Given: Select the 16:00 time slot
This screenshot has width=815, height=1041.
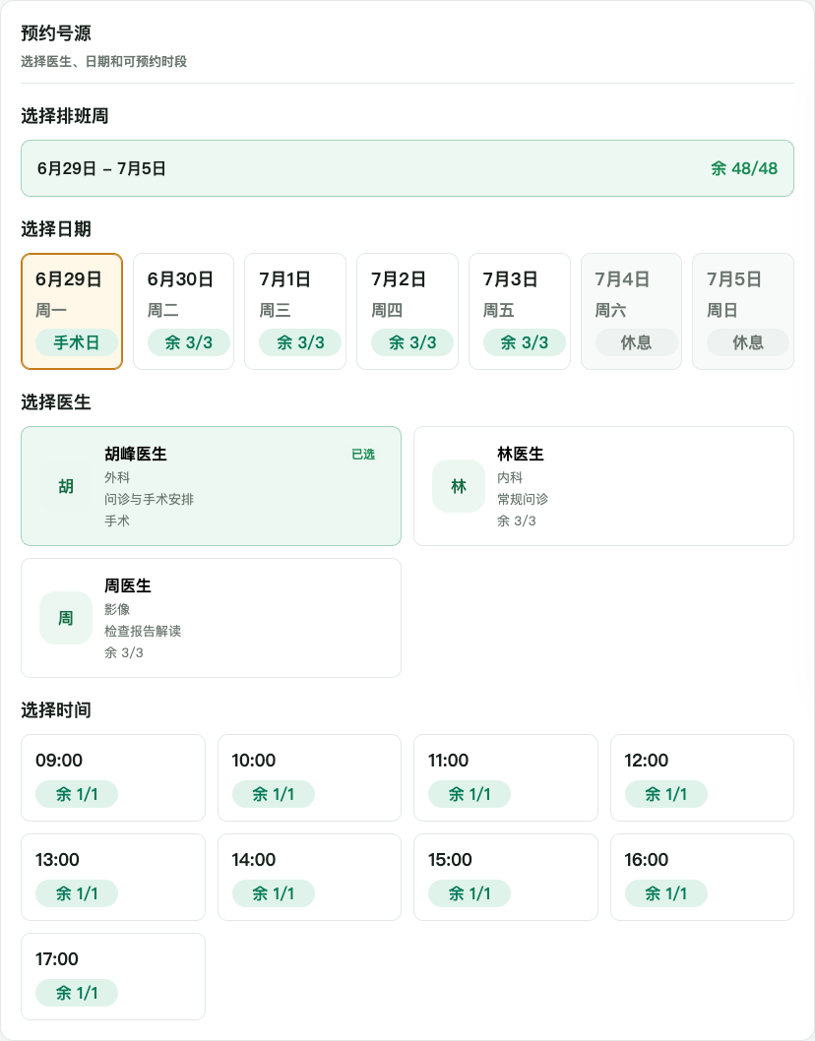Looking at the screenshot, I should (x=702, y=877).
